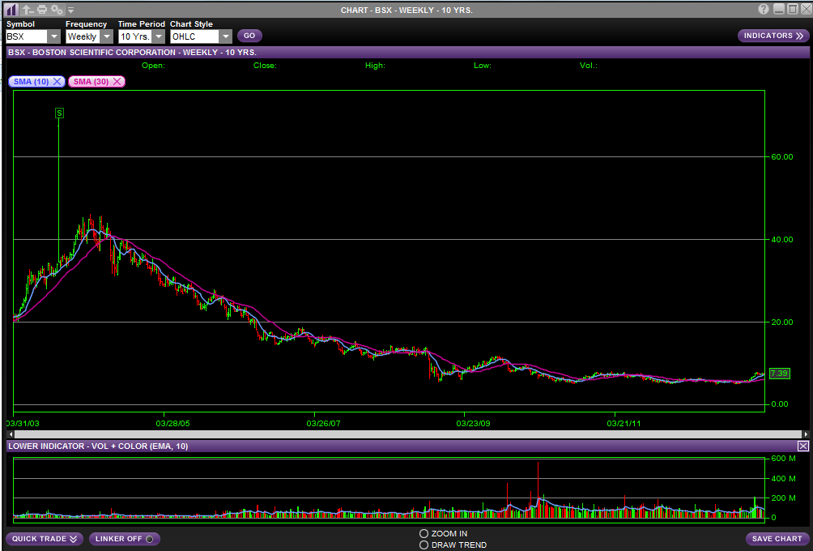Open the Time Period dropdown
The width and height of the screenshot is (813, 551).
tap(158, 36)
